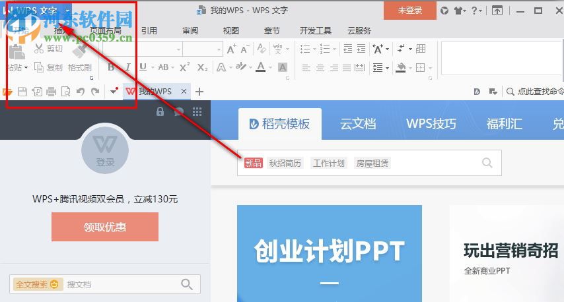
Task: Switch to the 开发工具 ribbon tab
Action: (316, 31)
